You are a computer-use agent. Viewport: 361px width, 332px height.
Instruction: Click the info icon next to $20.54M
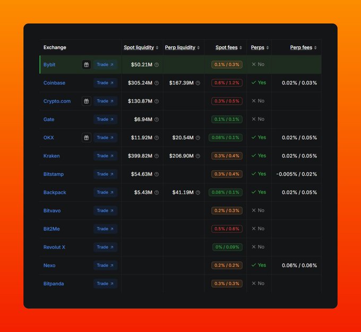[198, 138]
